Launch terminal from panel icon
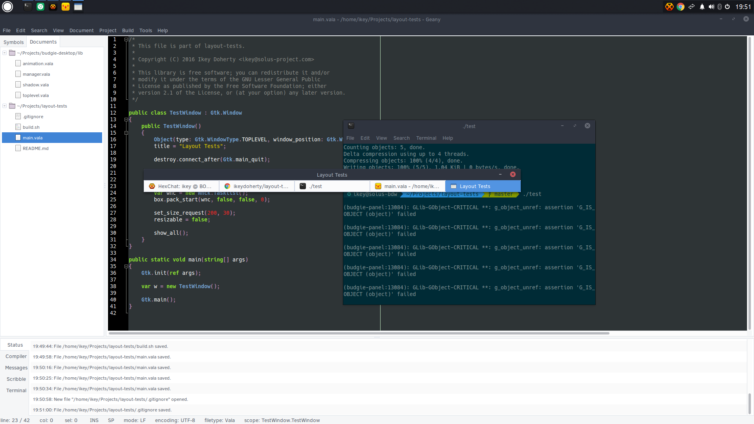The image size is (754, 424). pos(27,7)
